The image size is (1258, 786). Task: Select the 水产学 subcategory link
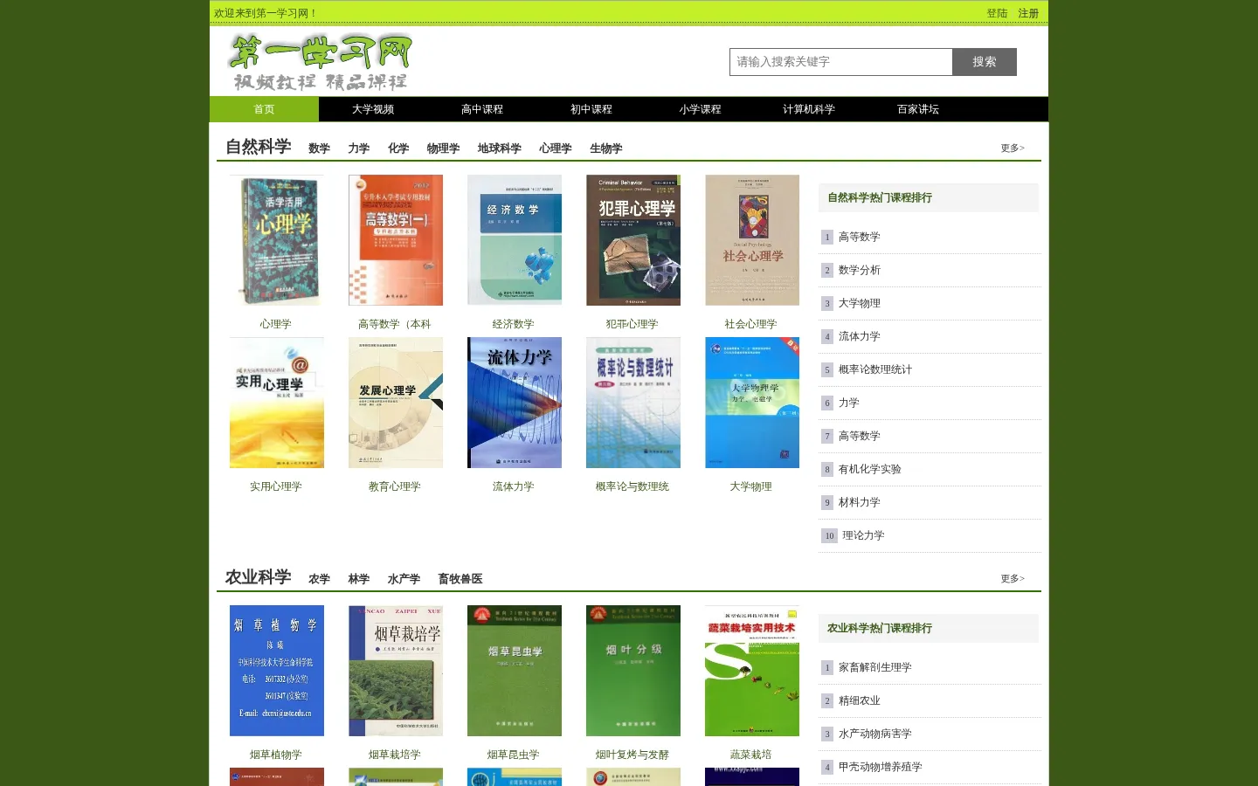click(x=404, y=579)
